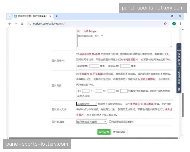The image size is (190, 152).
Task: Open the green profile avatar
Action: [x=174, y=24]
